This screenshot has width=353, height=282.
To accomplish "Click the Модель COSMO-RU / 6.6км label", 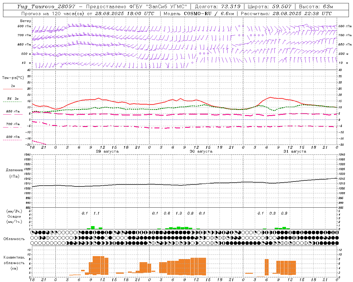I will [x=199, y=13].
